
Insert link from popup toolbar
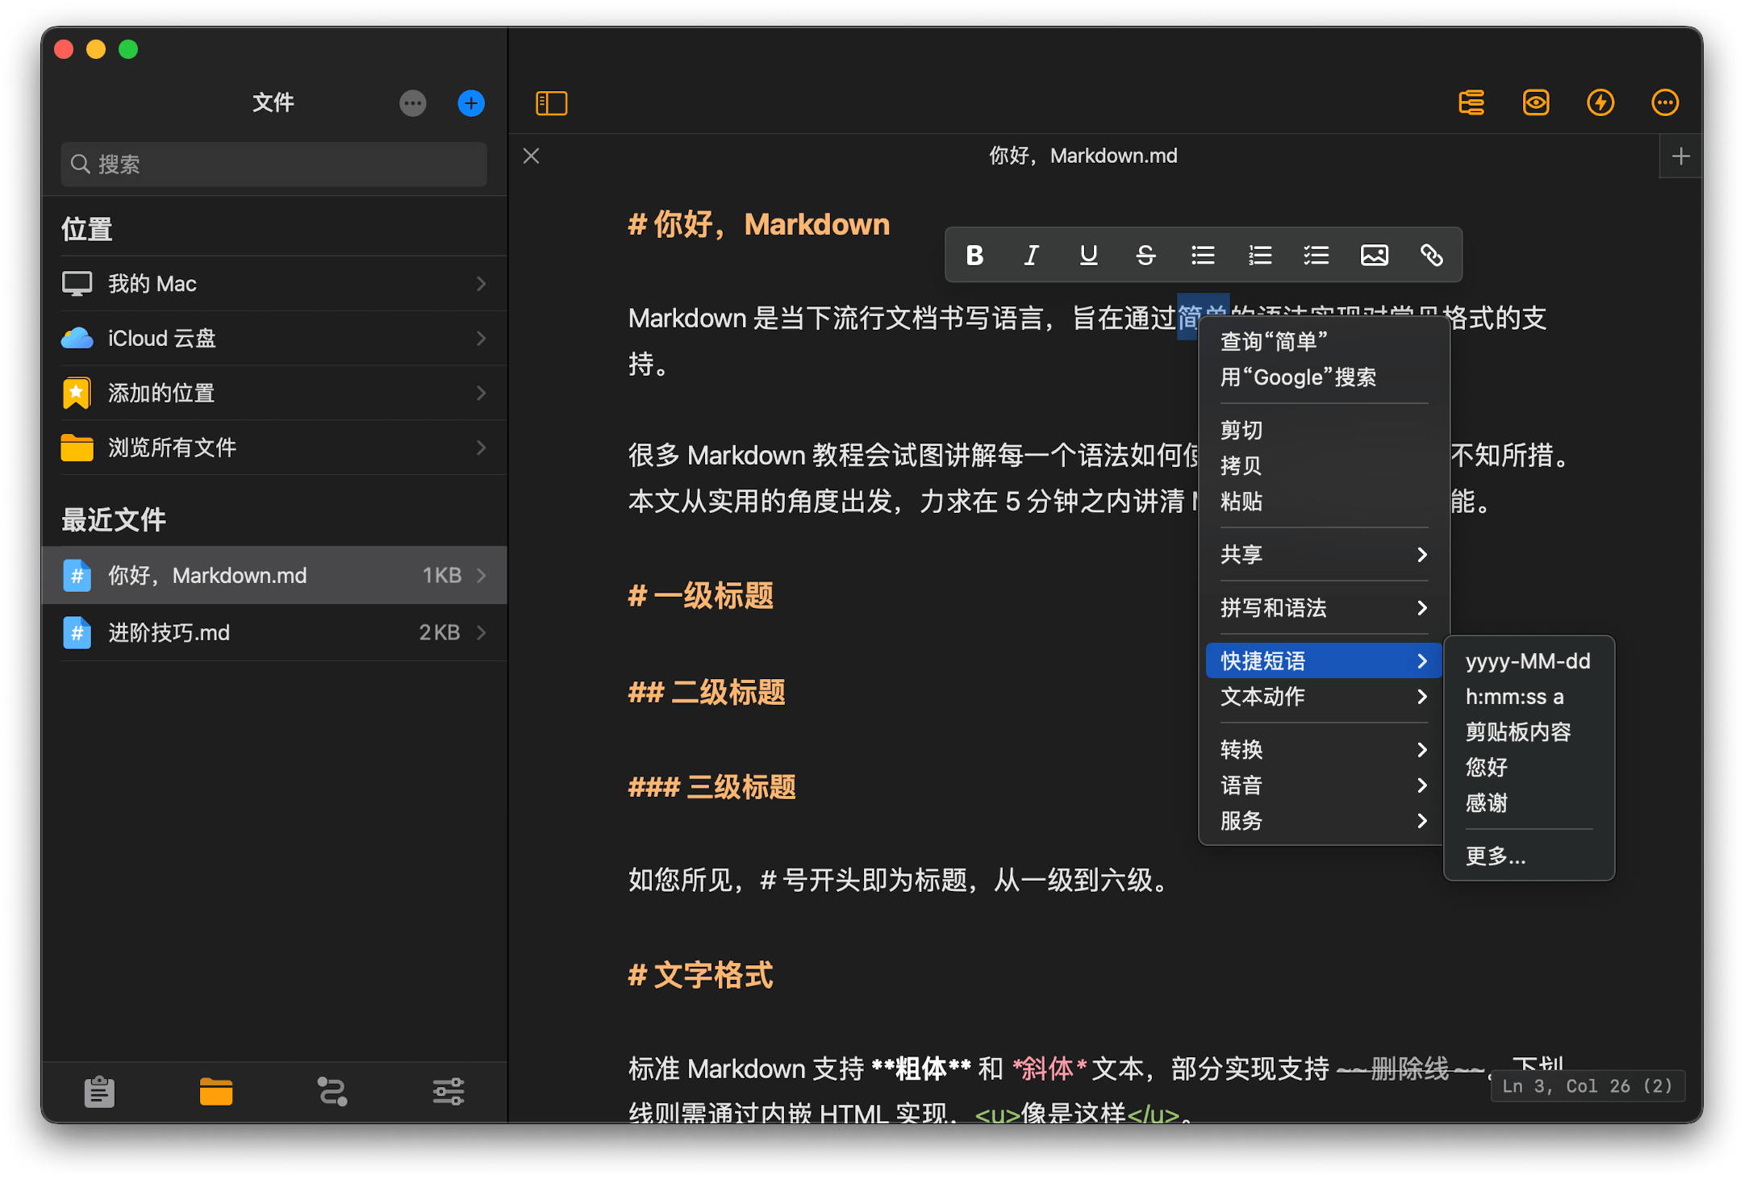click(1432, 256)
